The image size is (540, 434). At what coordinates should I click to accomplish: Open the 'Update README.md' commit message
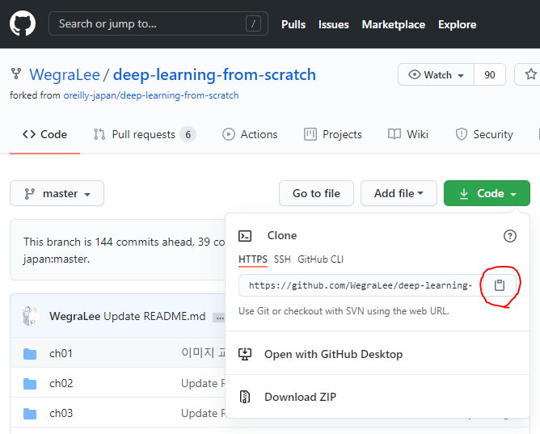[x=154, y=316]
